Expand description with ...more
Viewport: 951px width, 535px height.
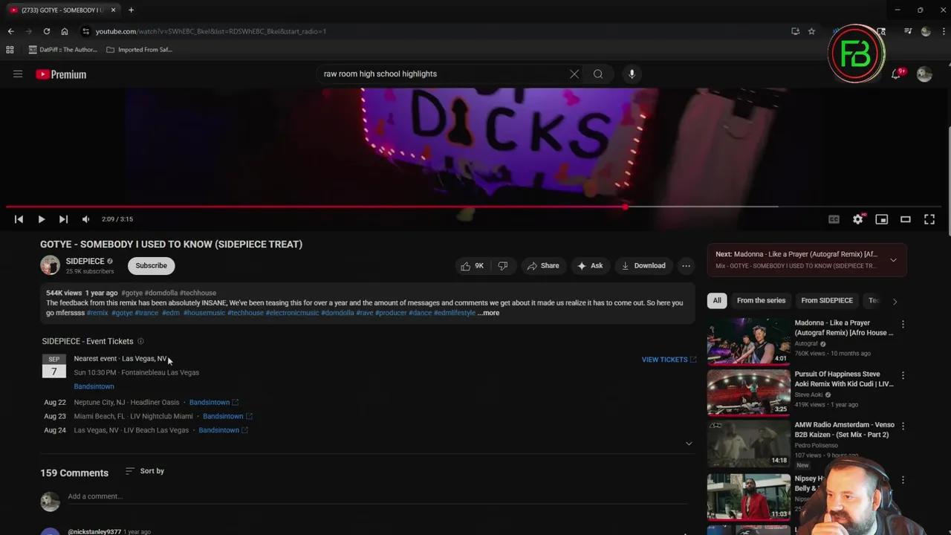(x=488, y=313)
